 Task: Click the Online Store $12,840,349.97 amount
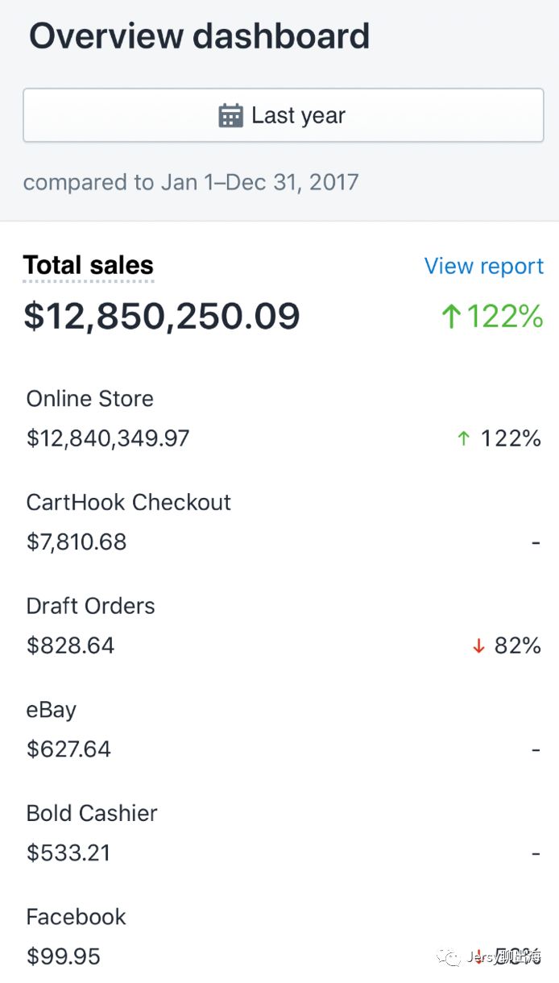point(108,438)
